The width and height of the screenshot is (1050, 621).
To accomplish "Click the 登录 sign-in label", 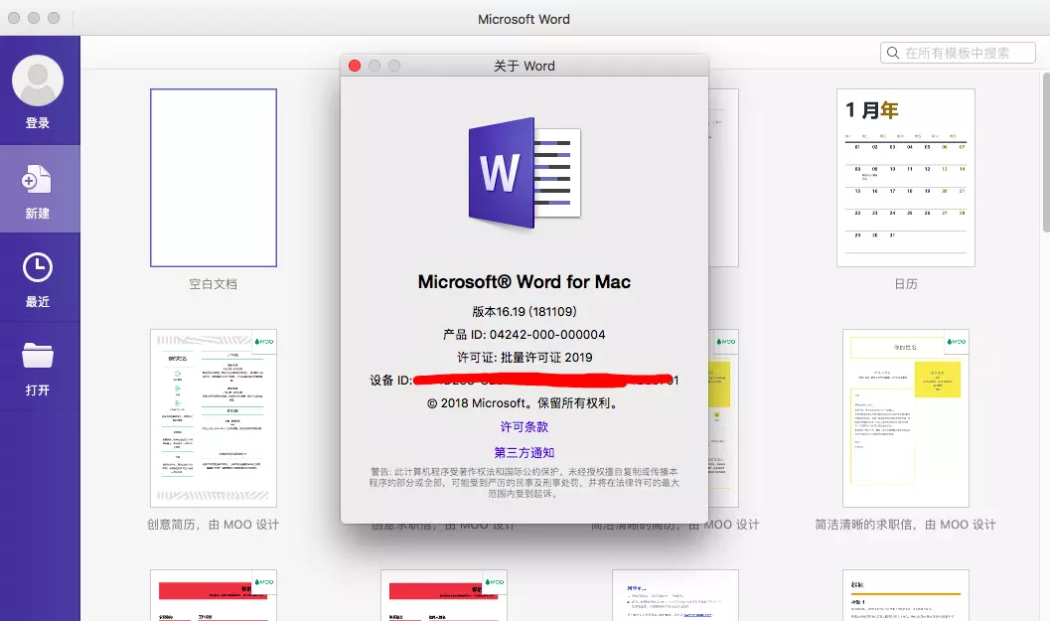I will [38, 122].
